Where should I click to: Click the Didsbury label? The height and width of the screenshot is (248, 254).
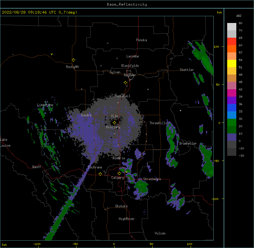(x=113, y=127)
